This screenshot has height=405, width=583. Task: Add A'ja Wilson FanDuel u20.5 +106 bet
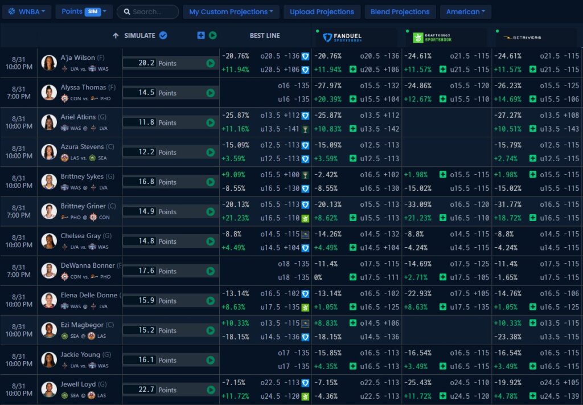pos(353,69)
